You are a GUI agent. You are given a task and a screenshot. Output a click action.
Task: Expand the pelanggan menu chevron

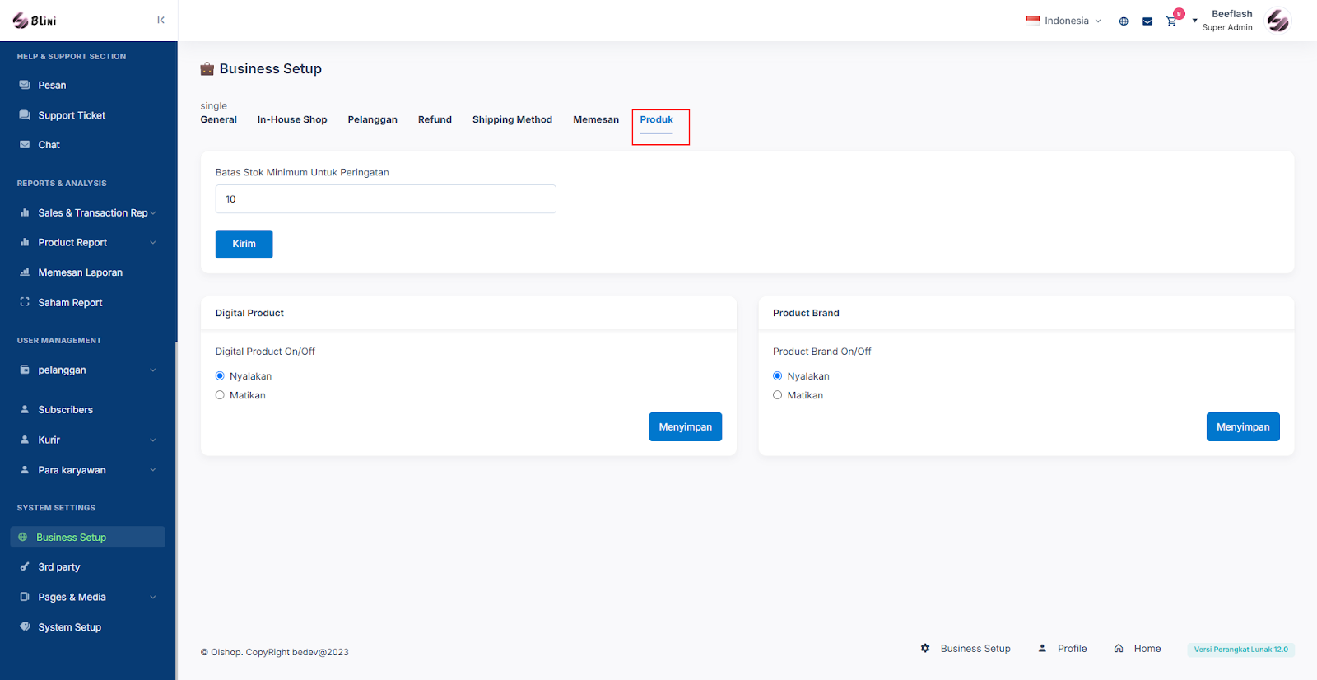coord(153,370)
